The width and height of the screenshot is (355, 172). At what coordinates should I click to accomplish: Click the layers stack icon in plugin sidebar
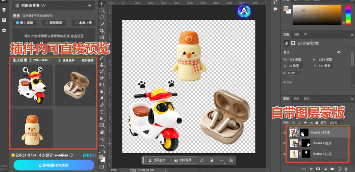click(x=4, y=10)
